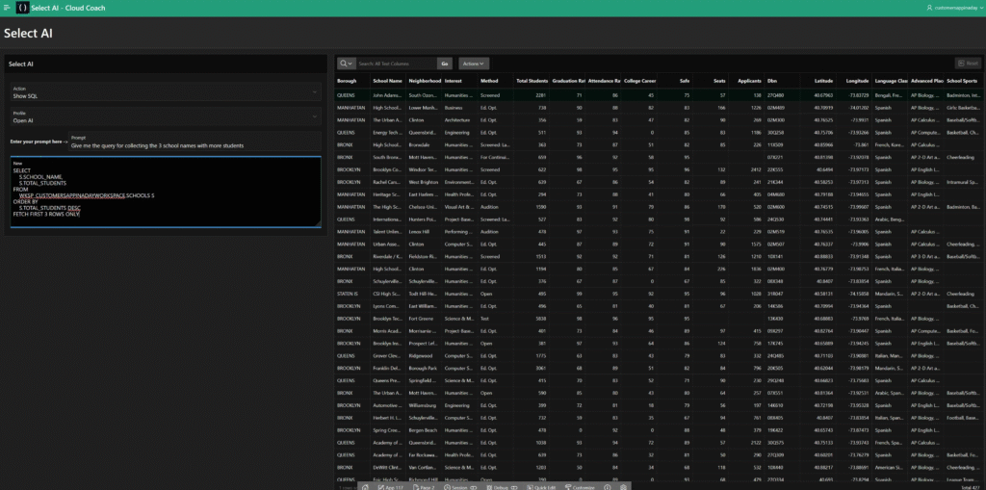
Task: Open the Actions menu of the report
Action: tap(474, 64)
